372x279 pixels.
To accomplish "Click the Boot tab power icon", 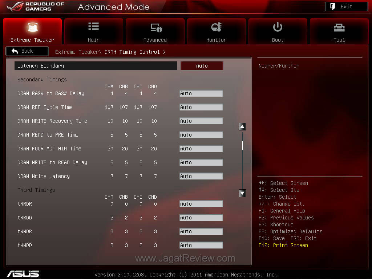I will (278, 27).
